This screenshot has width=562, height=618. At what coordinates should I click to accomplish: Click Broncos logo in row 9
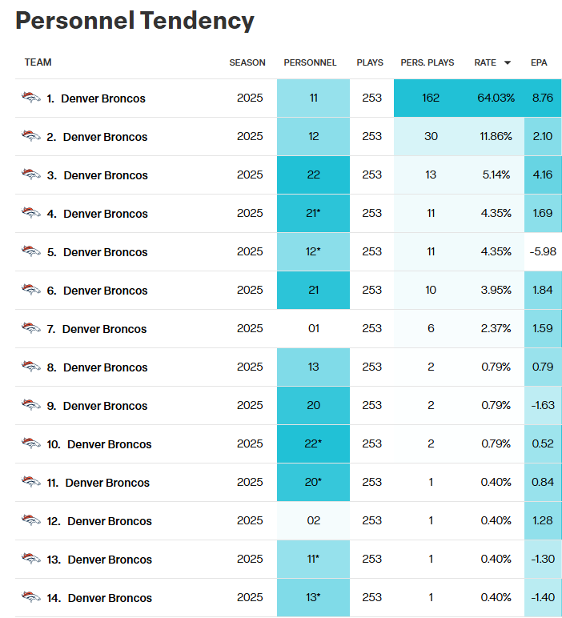30,405
